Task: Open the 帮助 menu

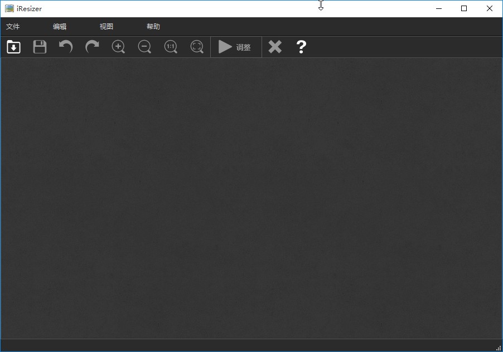Action: click(153, 27)
